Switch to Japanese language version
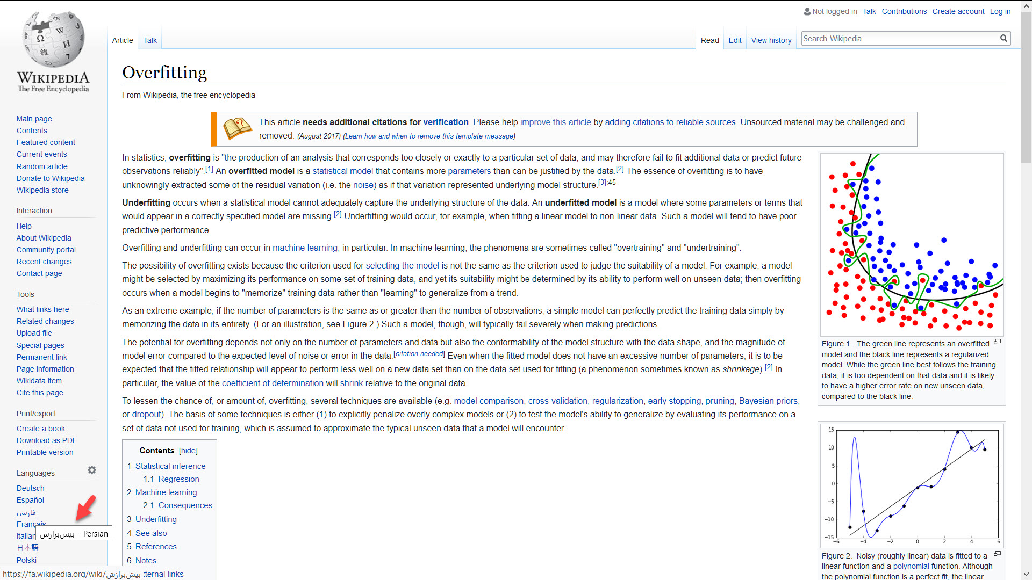1032x580 pixels. click(x=27, y=548)
